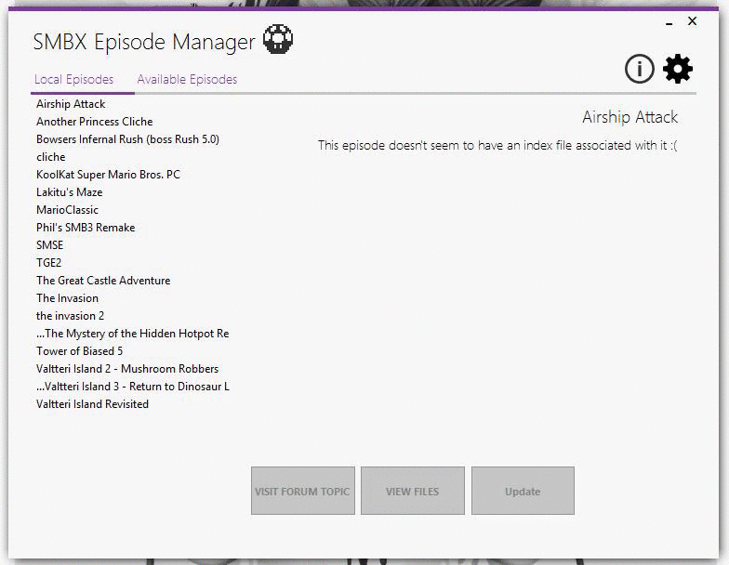Select Phil's SMB3 Remake episode
Image resolution: width=729 pixels, height=565 pixels.
coord(86,228)
